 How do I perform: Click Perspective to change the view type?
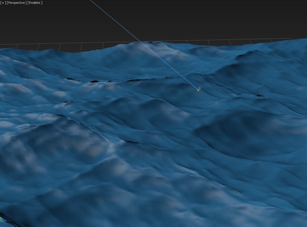coord(16,2)
